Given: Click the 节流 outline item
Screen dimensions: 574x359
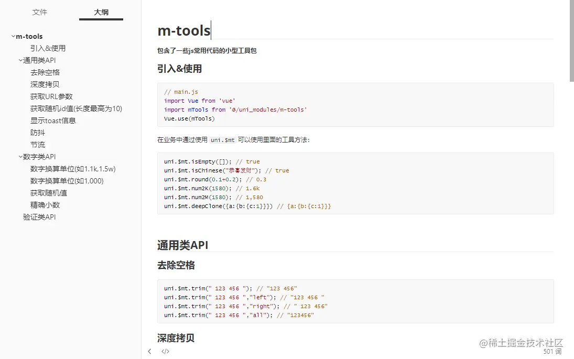Looking at the screenshot, I should coord(38,145).
